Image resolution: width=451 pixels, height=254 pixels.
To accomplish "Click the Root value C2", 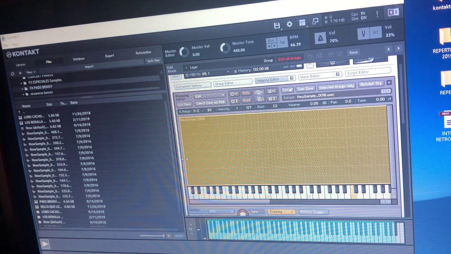I will [x=275, y=106].
